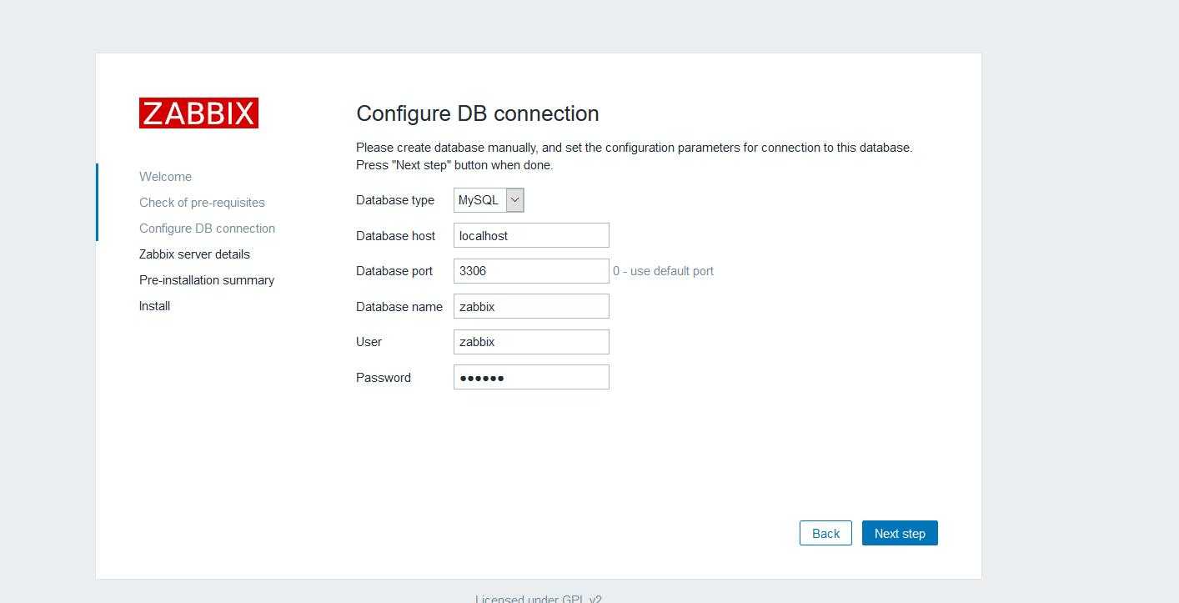
Task: Click the Password label
Action: pos(384,378)
